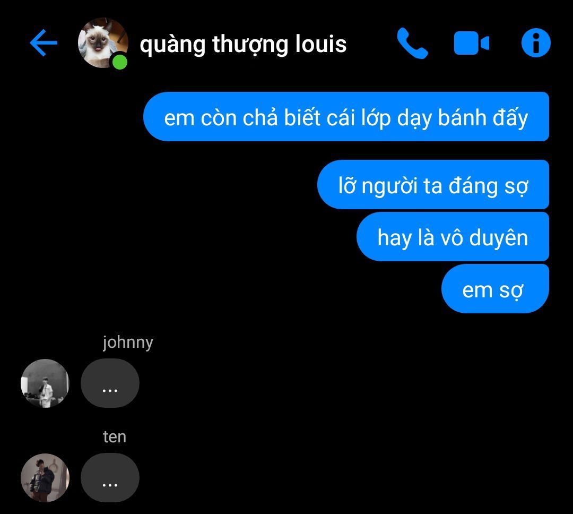Image resolution: width=573 pixels, height=514 pixels.
Task: Tap johnny's typing indicator bubble
Action: click(110, 383)
